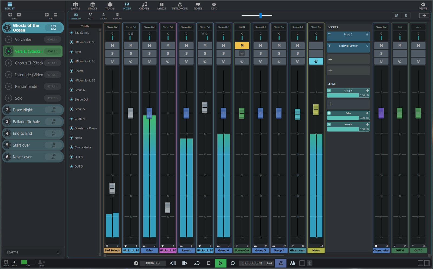Unmute the Stereo Out main channel
This screenshot has height=269, width=433.
tap(242, 46)
